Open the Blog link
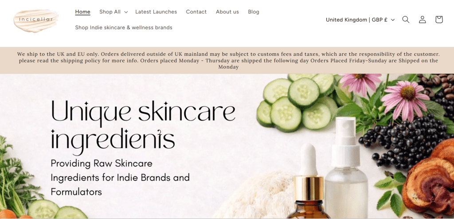 pos(253,12)
